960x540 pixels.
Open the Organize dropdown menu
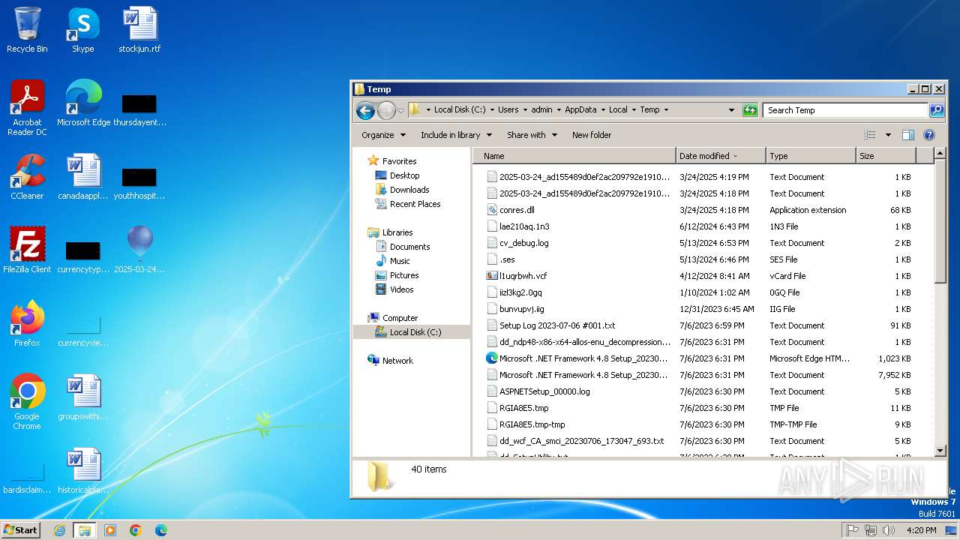(383, 135)
